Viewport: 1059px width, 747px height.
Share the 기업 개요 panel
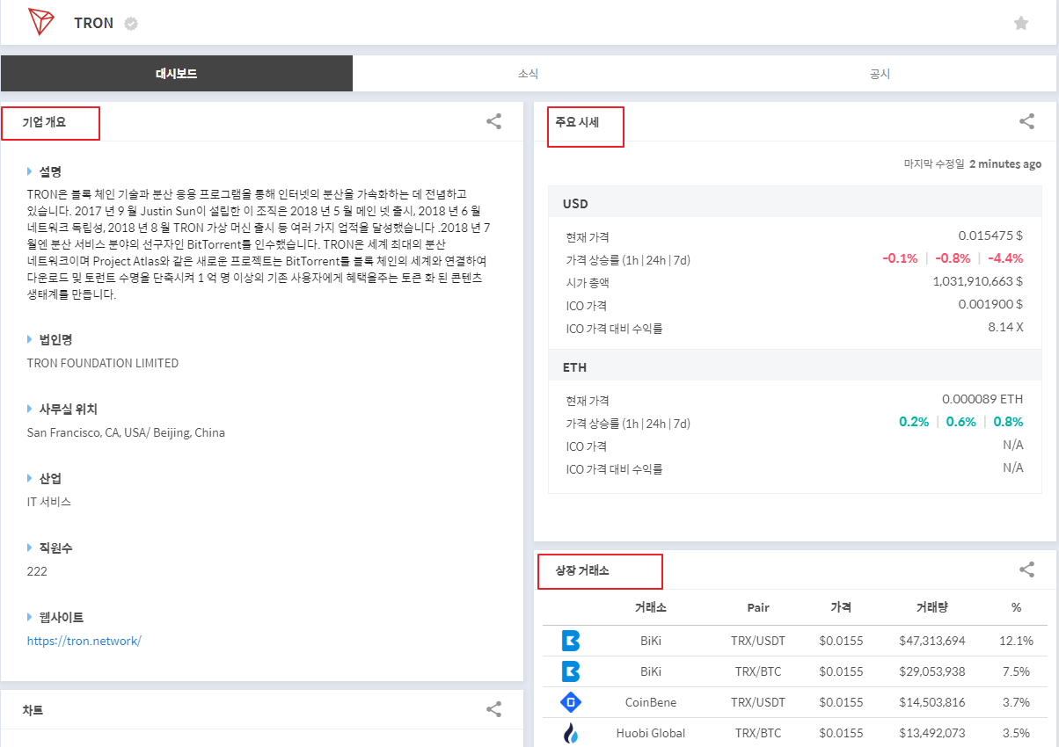(494, 122)
